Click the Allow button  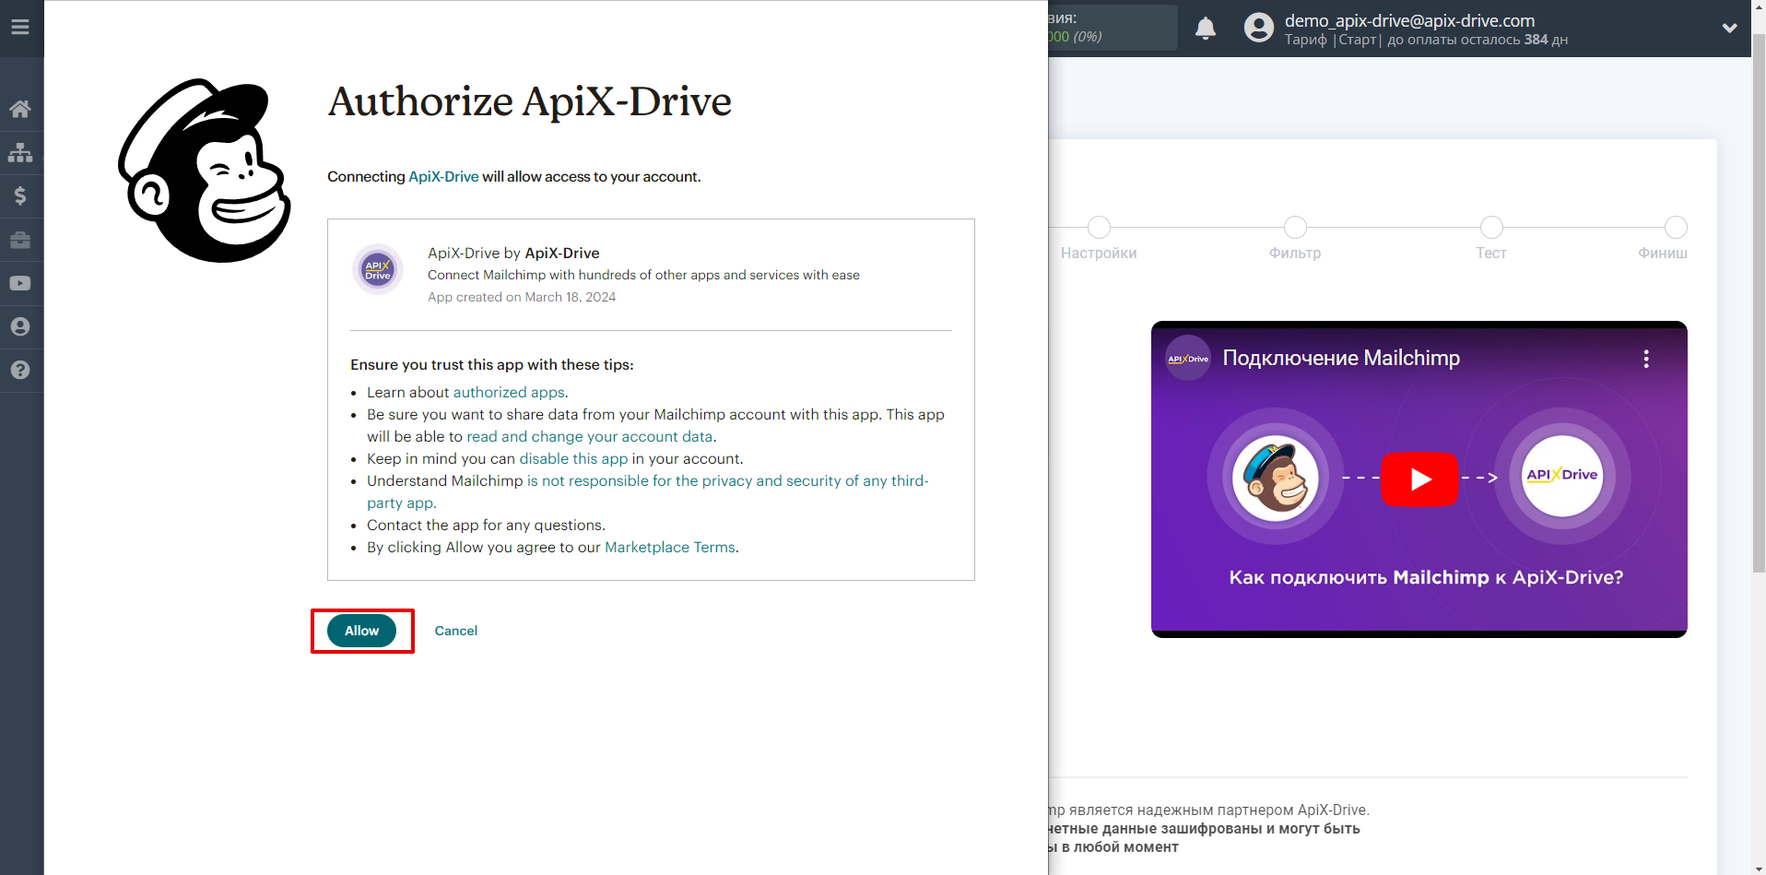[x=361, y=631]
